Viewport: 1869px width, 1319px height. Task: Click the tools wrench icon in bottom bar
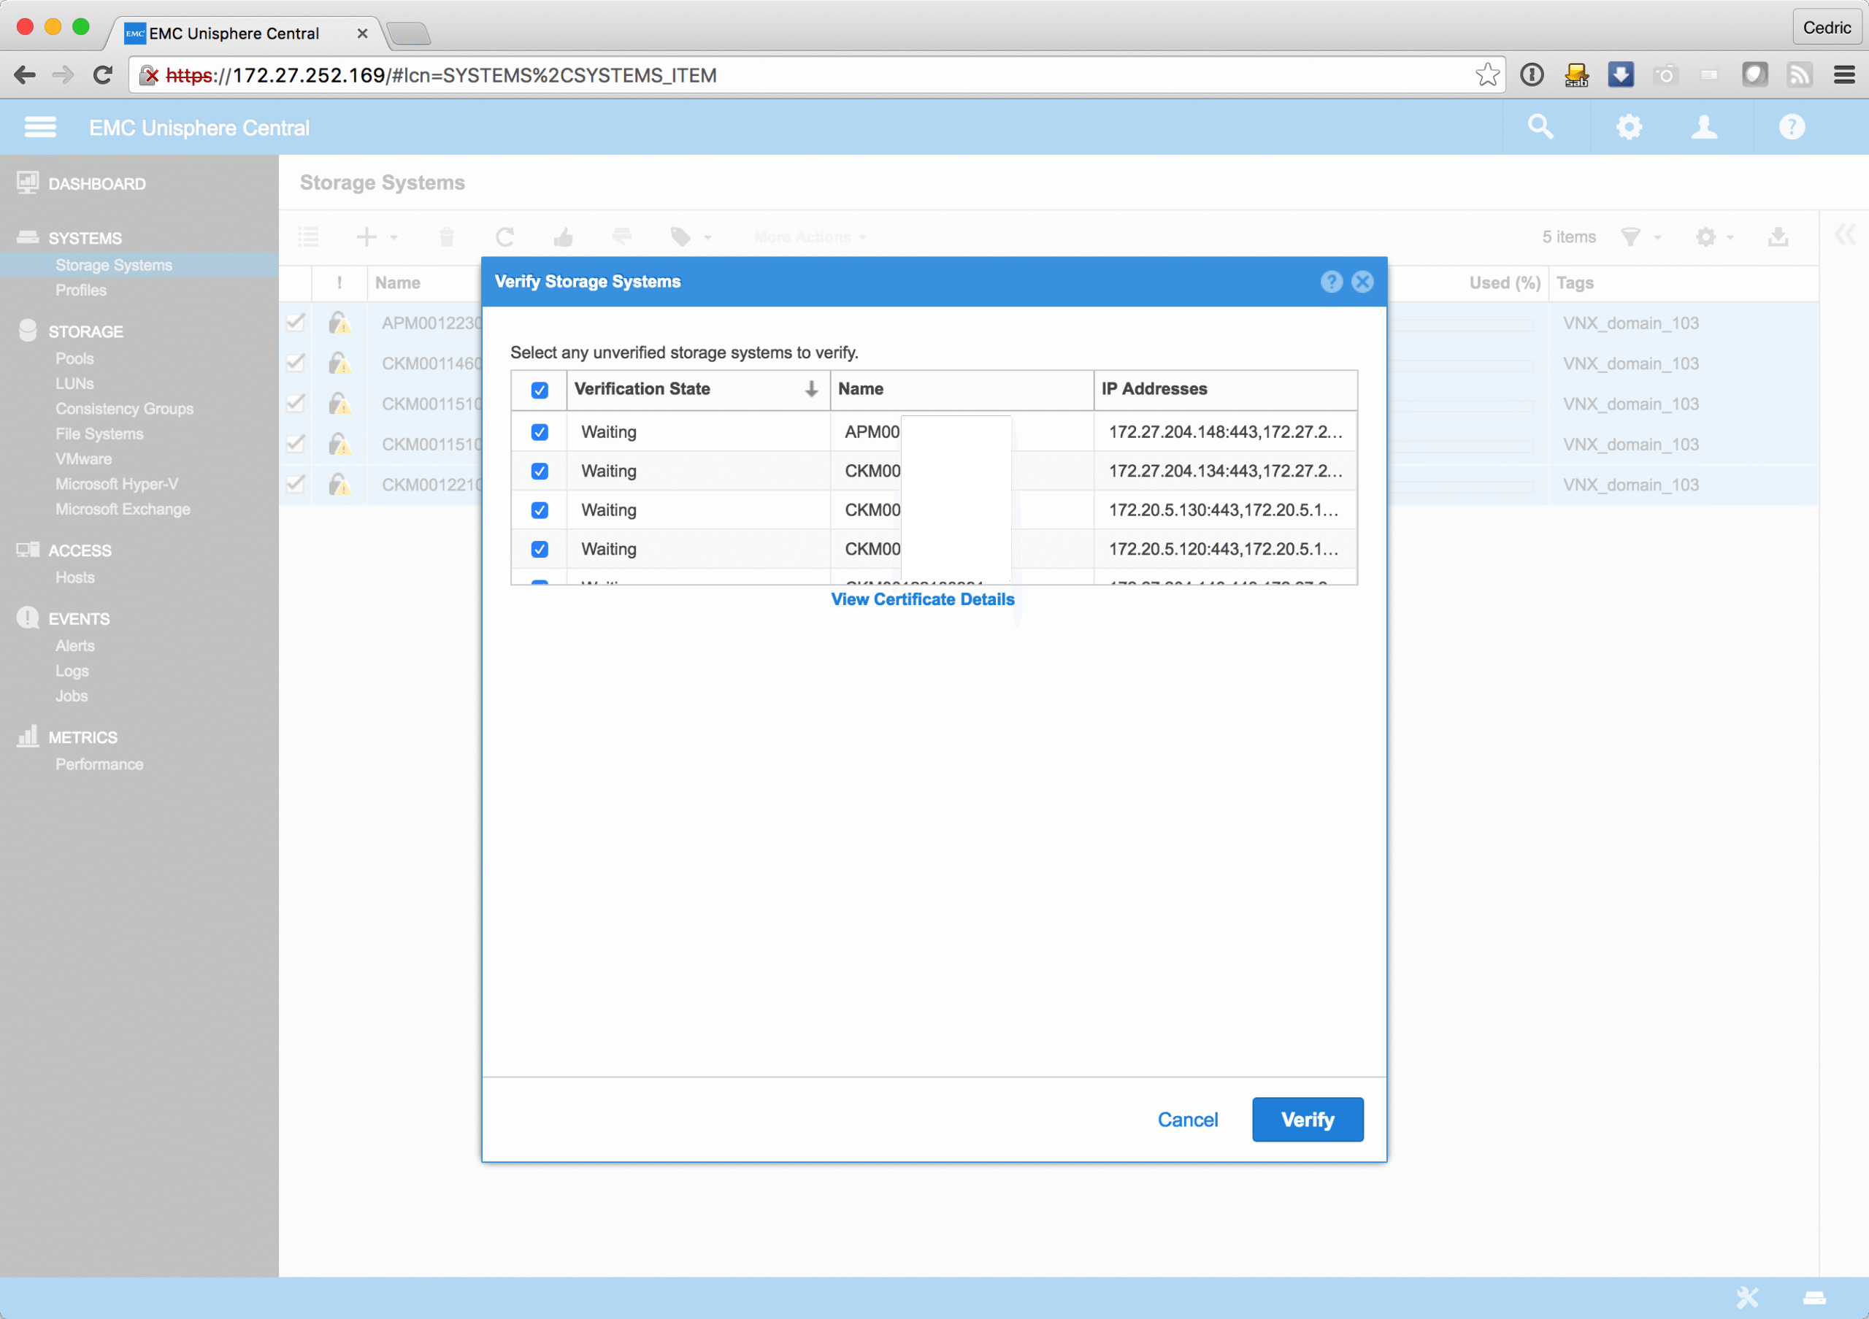click(x=1747, y=1297)
